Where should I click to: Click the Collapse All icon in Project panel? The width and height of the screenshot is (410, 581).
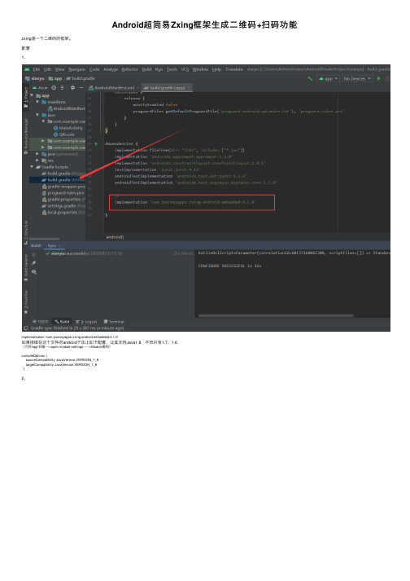click(x=62, y=88)
